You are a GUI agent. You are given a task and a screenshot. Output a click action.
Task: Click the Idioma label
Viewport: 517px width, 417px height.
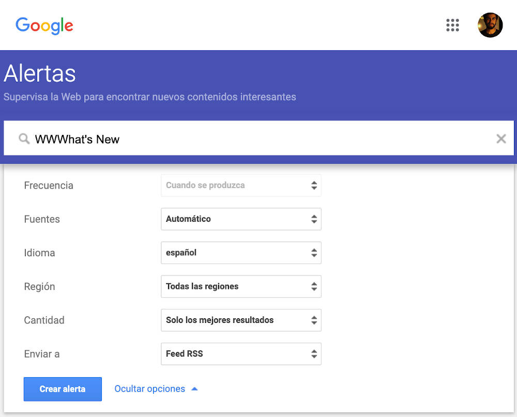coord(39,253)
